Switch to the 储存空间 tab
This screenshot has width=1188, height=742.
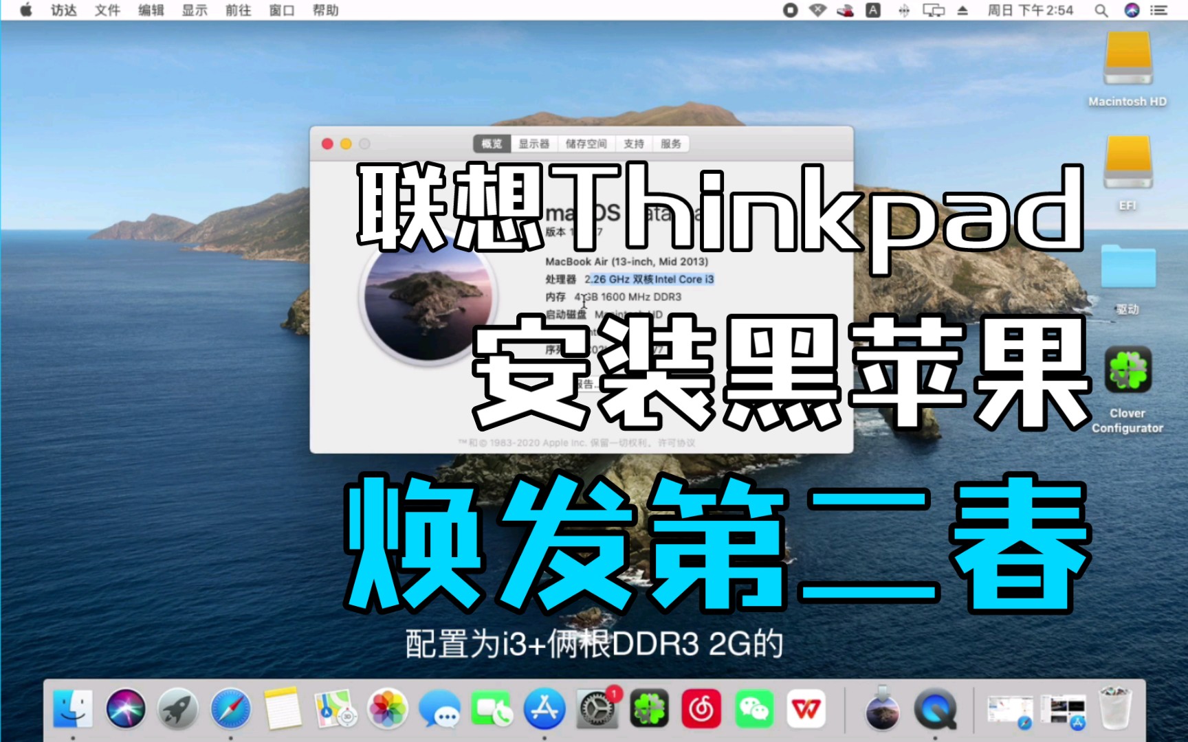[586, 144]
